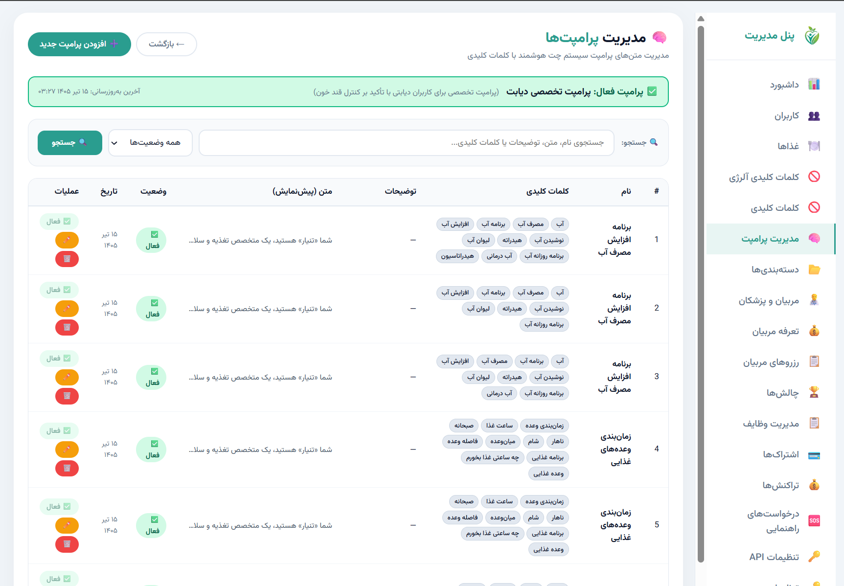Click the sidebar scroll up arrow

[701, 19]
